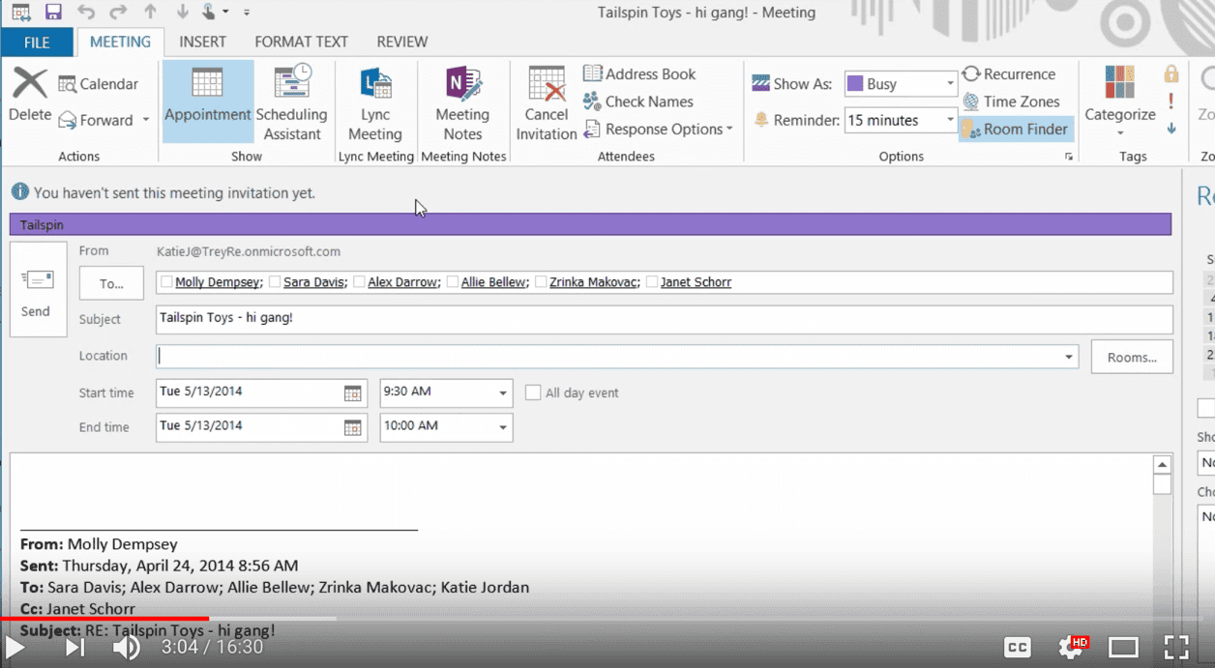Tick the checkbox beside Janet Schorr
Image resolution: width=1215 pixels, height=668 pixels.
652,282
